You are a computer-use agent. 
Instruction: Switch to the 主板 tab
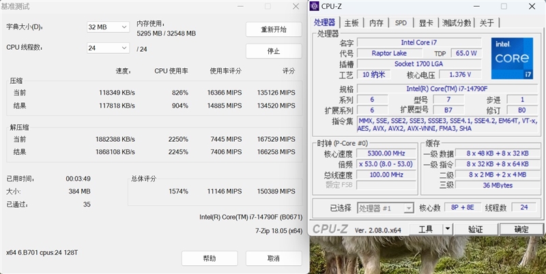(351, 23)
